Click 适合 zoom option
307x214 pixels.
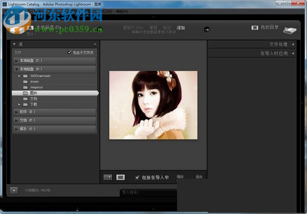pos(199,177)
